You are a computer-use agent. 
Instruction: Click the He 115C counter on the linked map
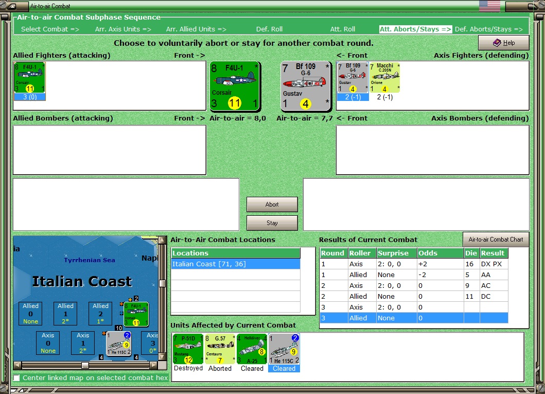point(119,344)
